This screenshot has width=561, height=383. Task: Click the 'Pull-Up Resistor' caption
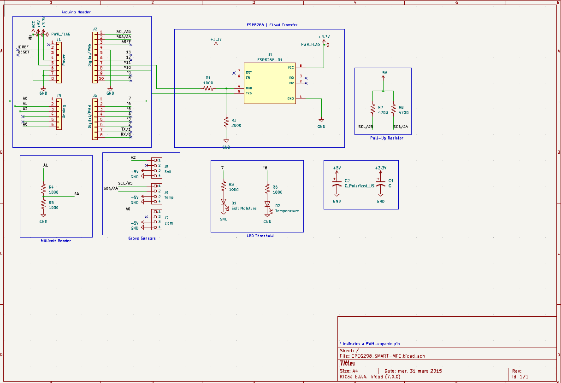pyautogui.click(x=386, y=138)
